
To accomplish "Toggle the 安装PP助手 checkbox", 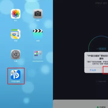I will (97, 82).
